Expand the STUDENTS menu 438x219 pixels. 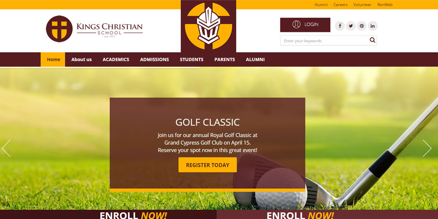(192, 60)
